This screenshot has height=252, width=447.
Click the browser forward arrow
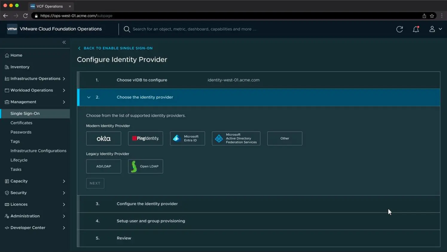(16, 16)
